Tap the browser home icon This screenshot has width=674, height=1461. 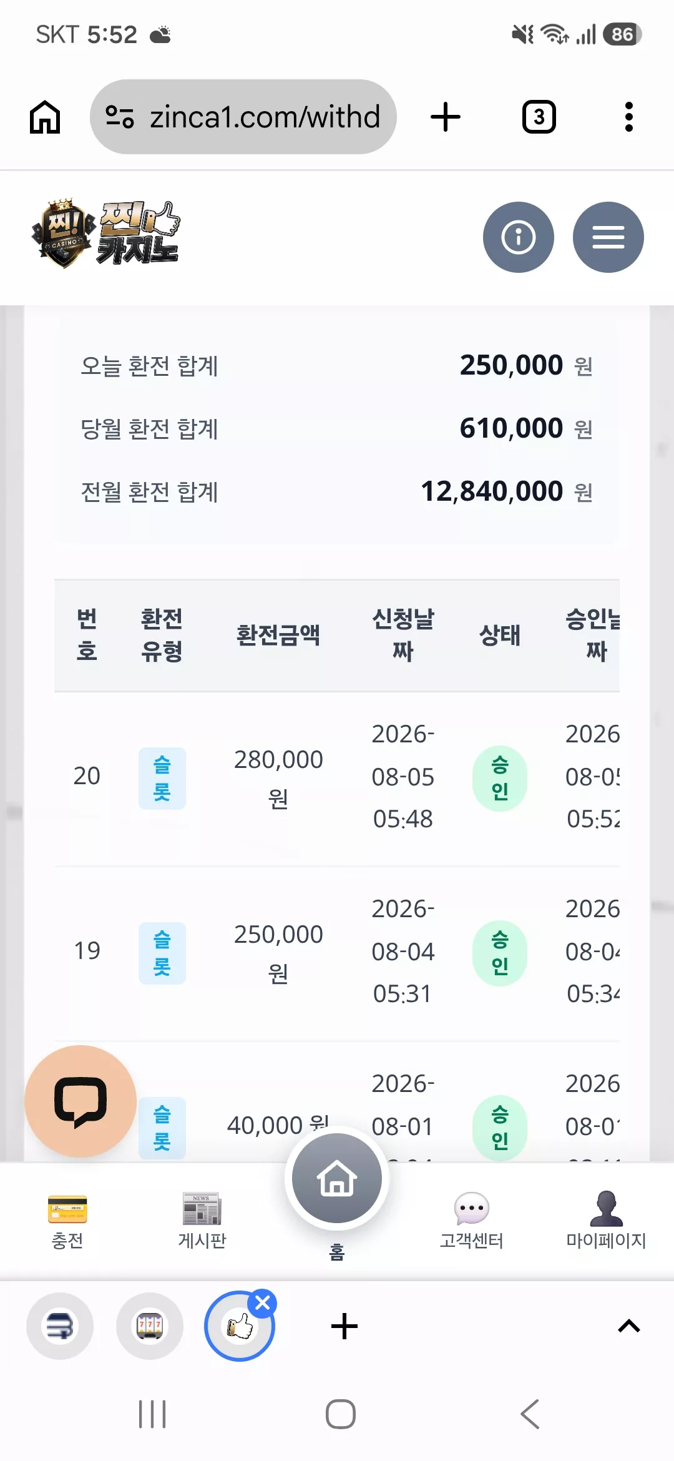tap(45, 117)
